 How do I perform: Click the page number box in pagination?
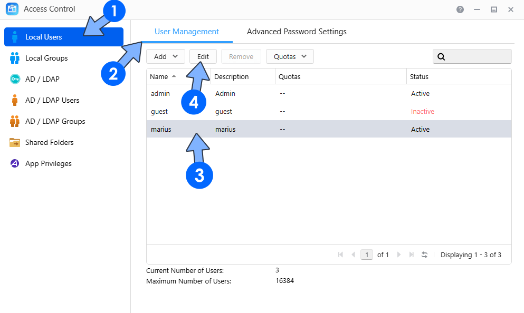coord(367,255)
